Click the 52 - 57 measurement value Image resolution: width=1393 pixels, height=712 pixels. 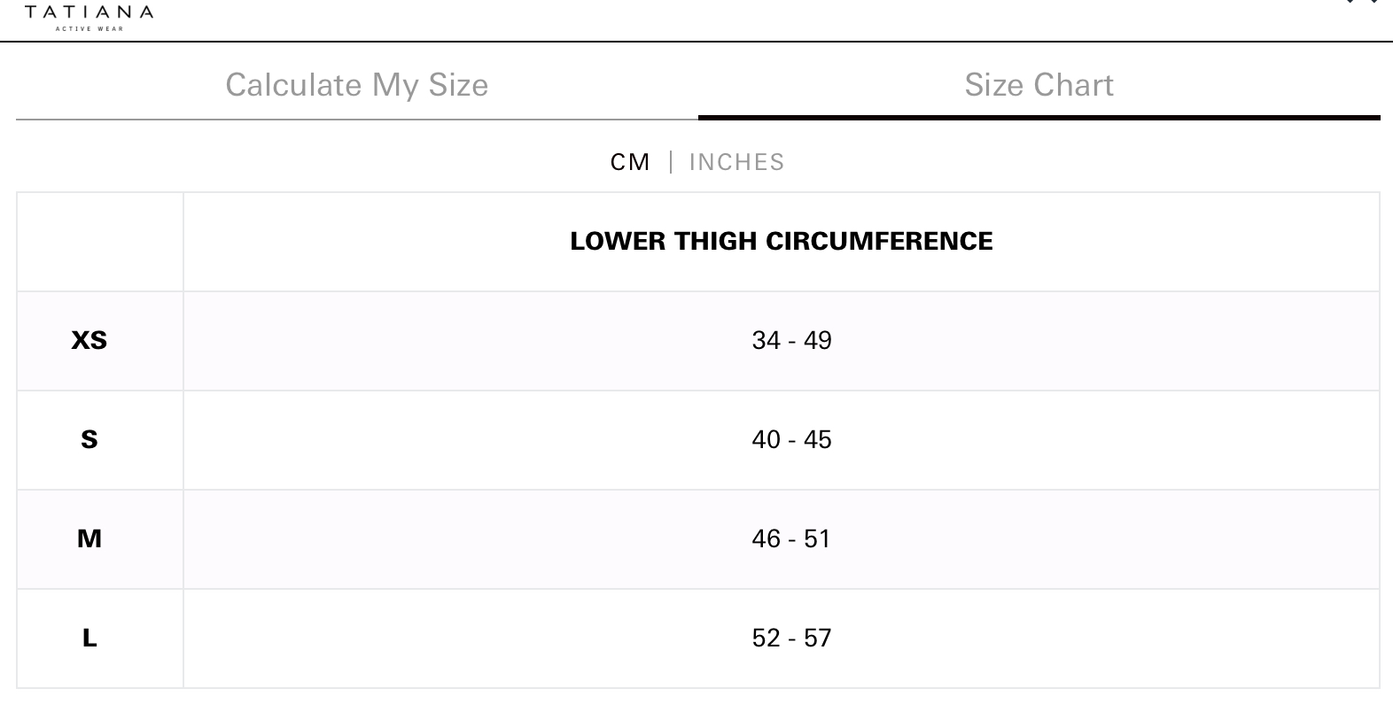pos(791,638)
